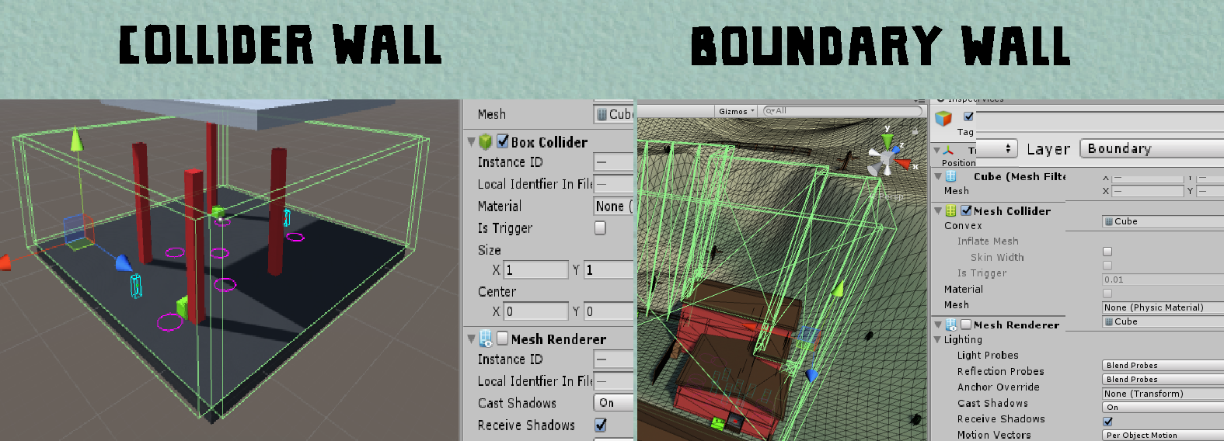Open the scene view panel options menu icon

921,102
